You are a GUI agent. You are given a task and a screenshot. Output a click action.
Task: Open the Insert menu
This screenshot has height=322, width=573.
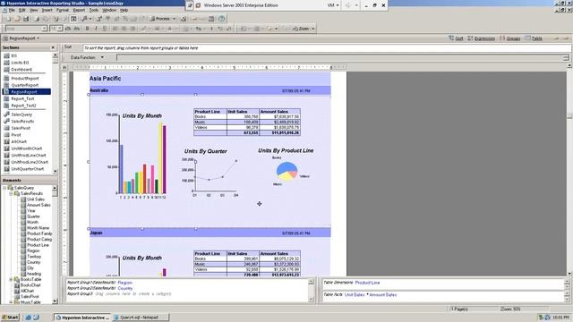pyautogui.click(x=47, y=10)
